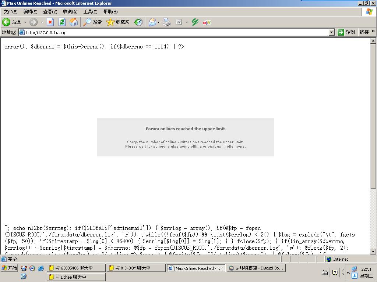Click the 转到 Go button
377x282 pixels.
click(x=346, y=32)
